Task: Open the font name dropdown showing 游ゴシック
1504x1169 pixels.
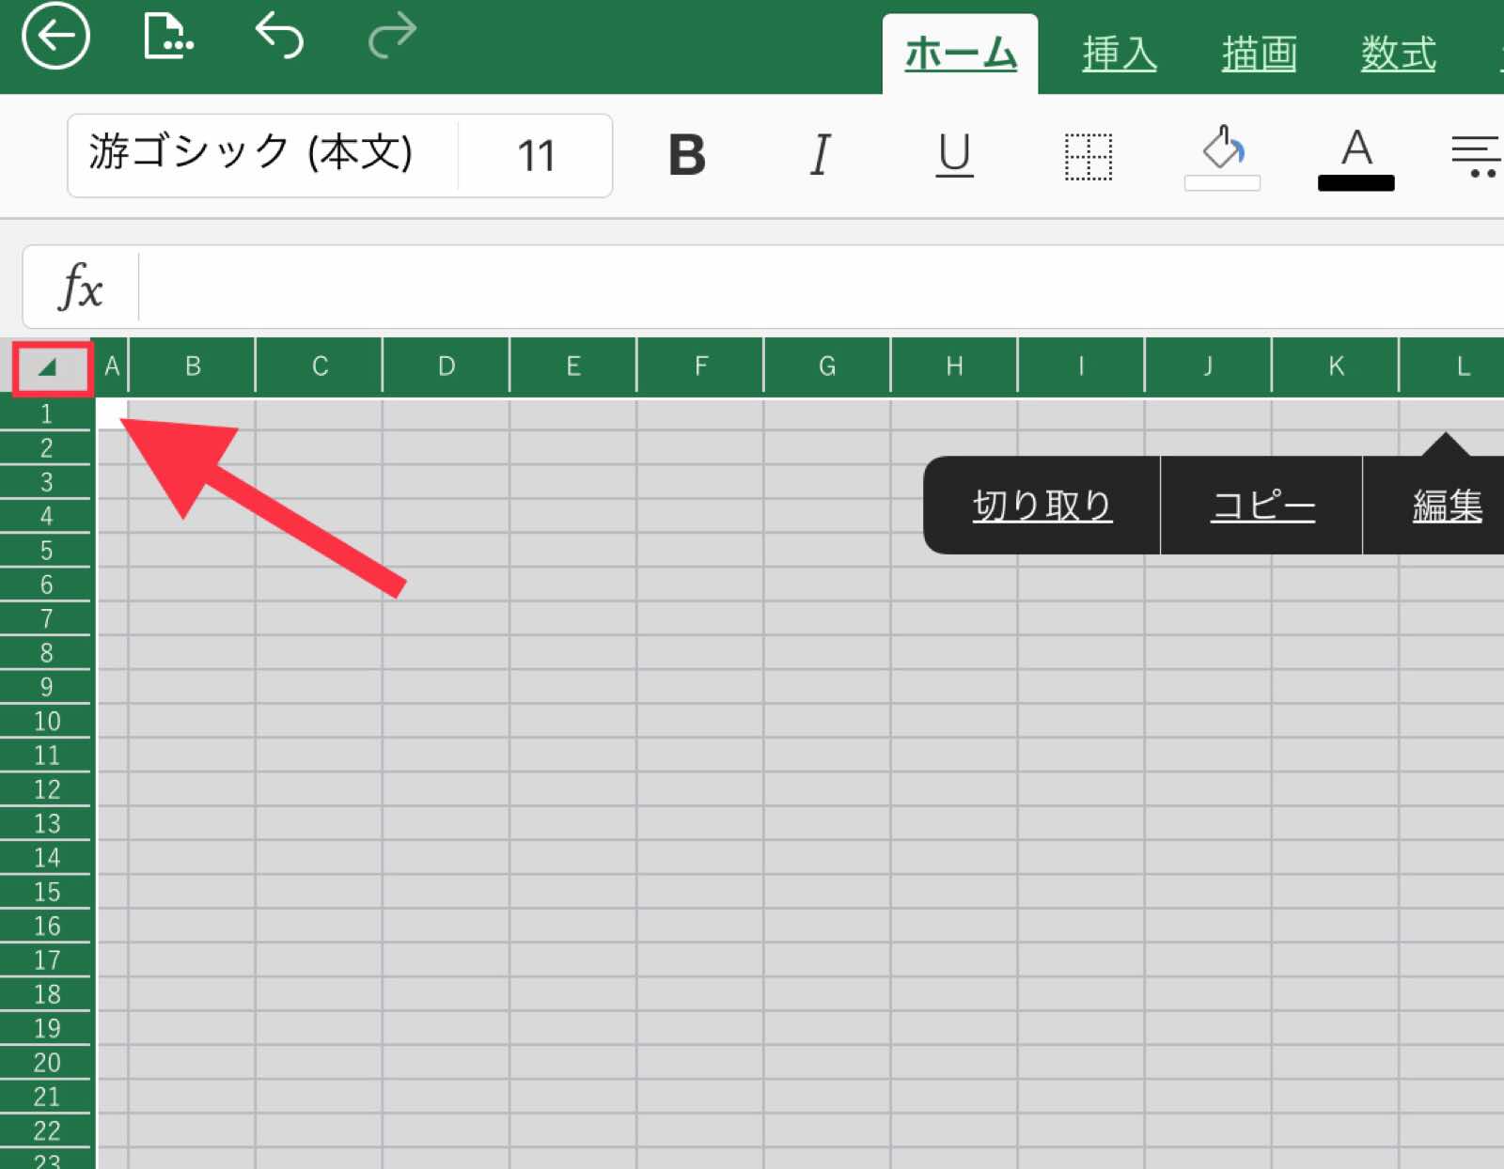Action: click(254, 156)
